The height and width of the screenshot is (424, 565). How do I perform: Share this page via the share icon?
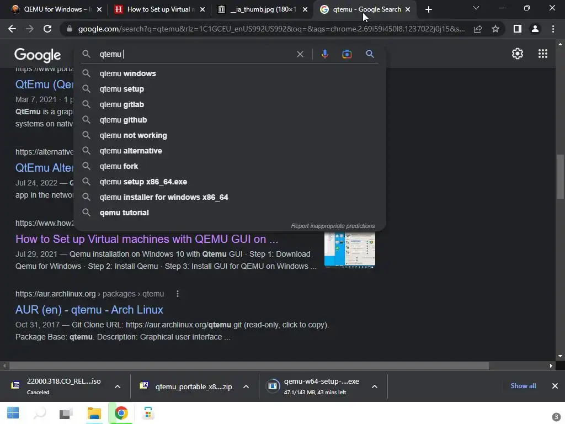pos(478,29)
